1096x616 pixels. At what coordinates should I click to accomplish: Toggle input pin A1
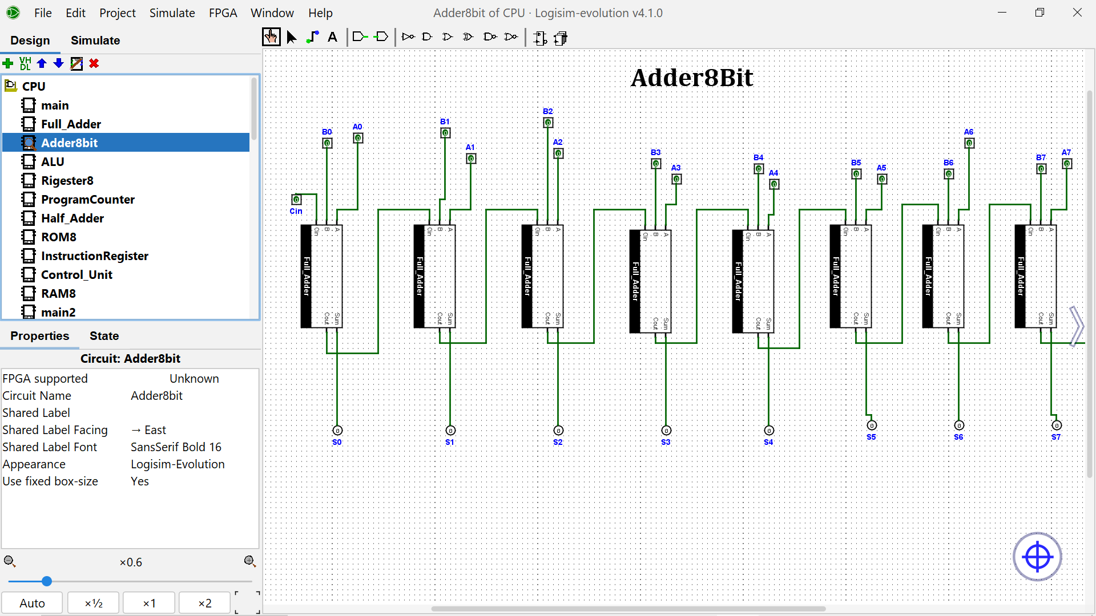click(471, 158)
